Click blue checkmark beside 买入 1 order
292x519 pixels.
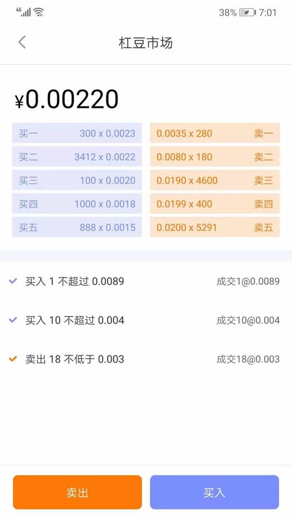coord(13,281)
